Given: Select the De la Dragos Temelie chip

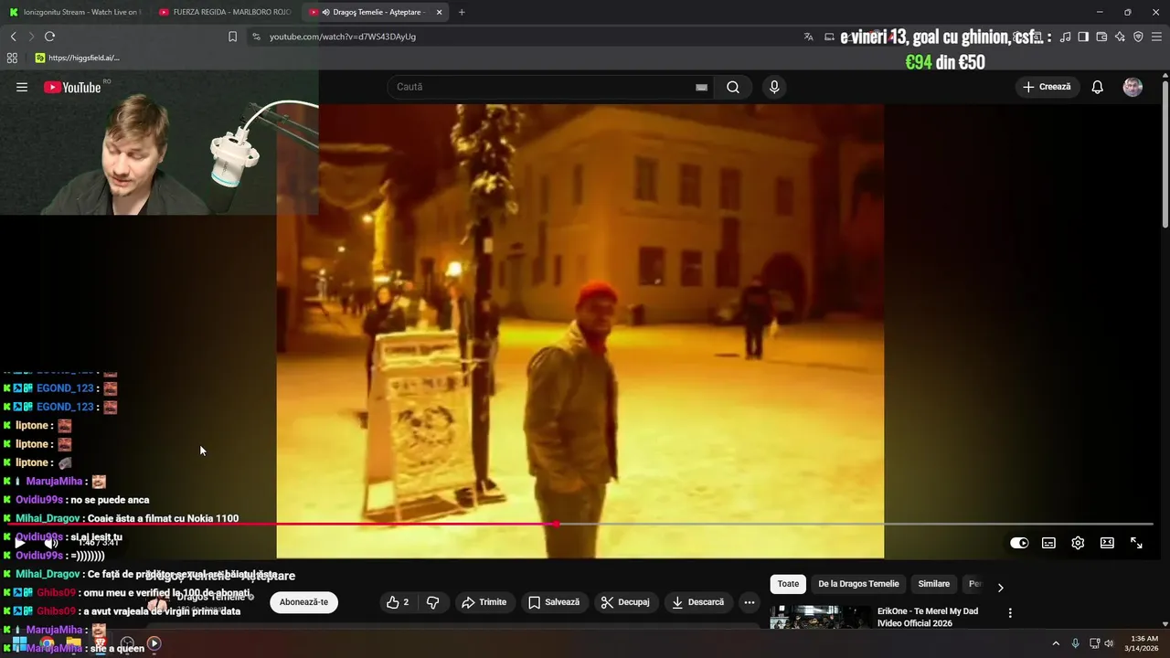Looking at the screenshot, I should pos(858,584).
